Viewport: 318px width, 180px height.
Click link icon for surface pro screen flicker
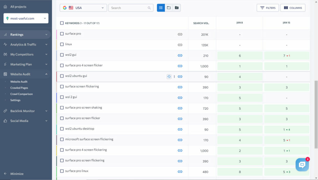click(x=180, y=119)
